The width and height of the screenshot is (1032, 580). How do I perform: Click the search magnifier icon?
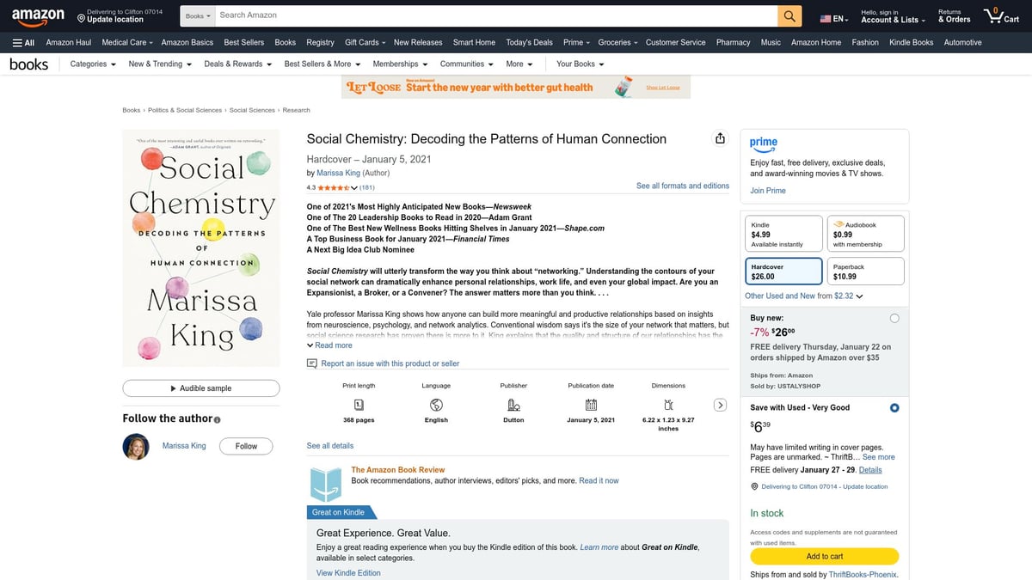point(789,15)
